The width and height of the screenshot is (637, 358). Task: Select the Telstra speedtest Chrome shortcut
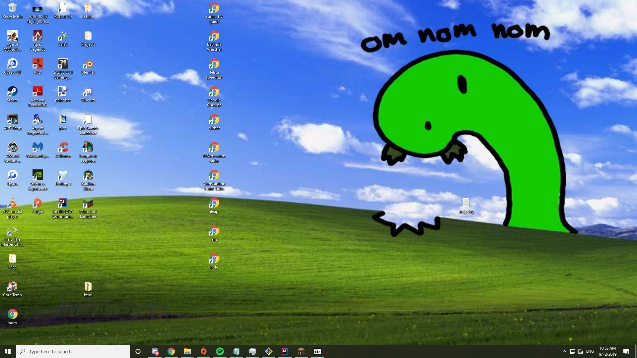tap(214, 69)
